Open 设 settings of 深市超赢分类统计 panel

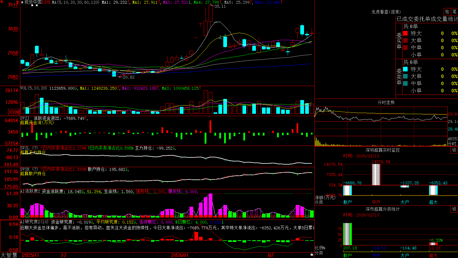point(454,209)
